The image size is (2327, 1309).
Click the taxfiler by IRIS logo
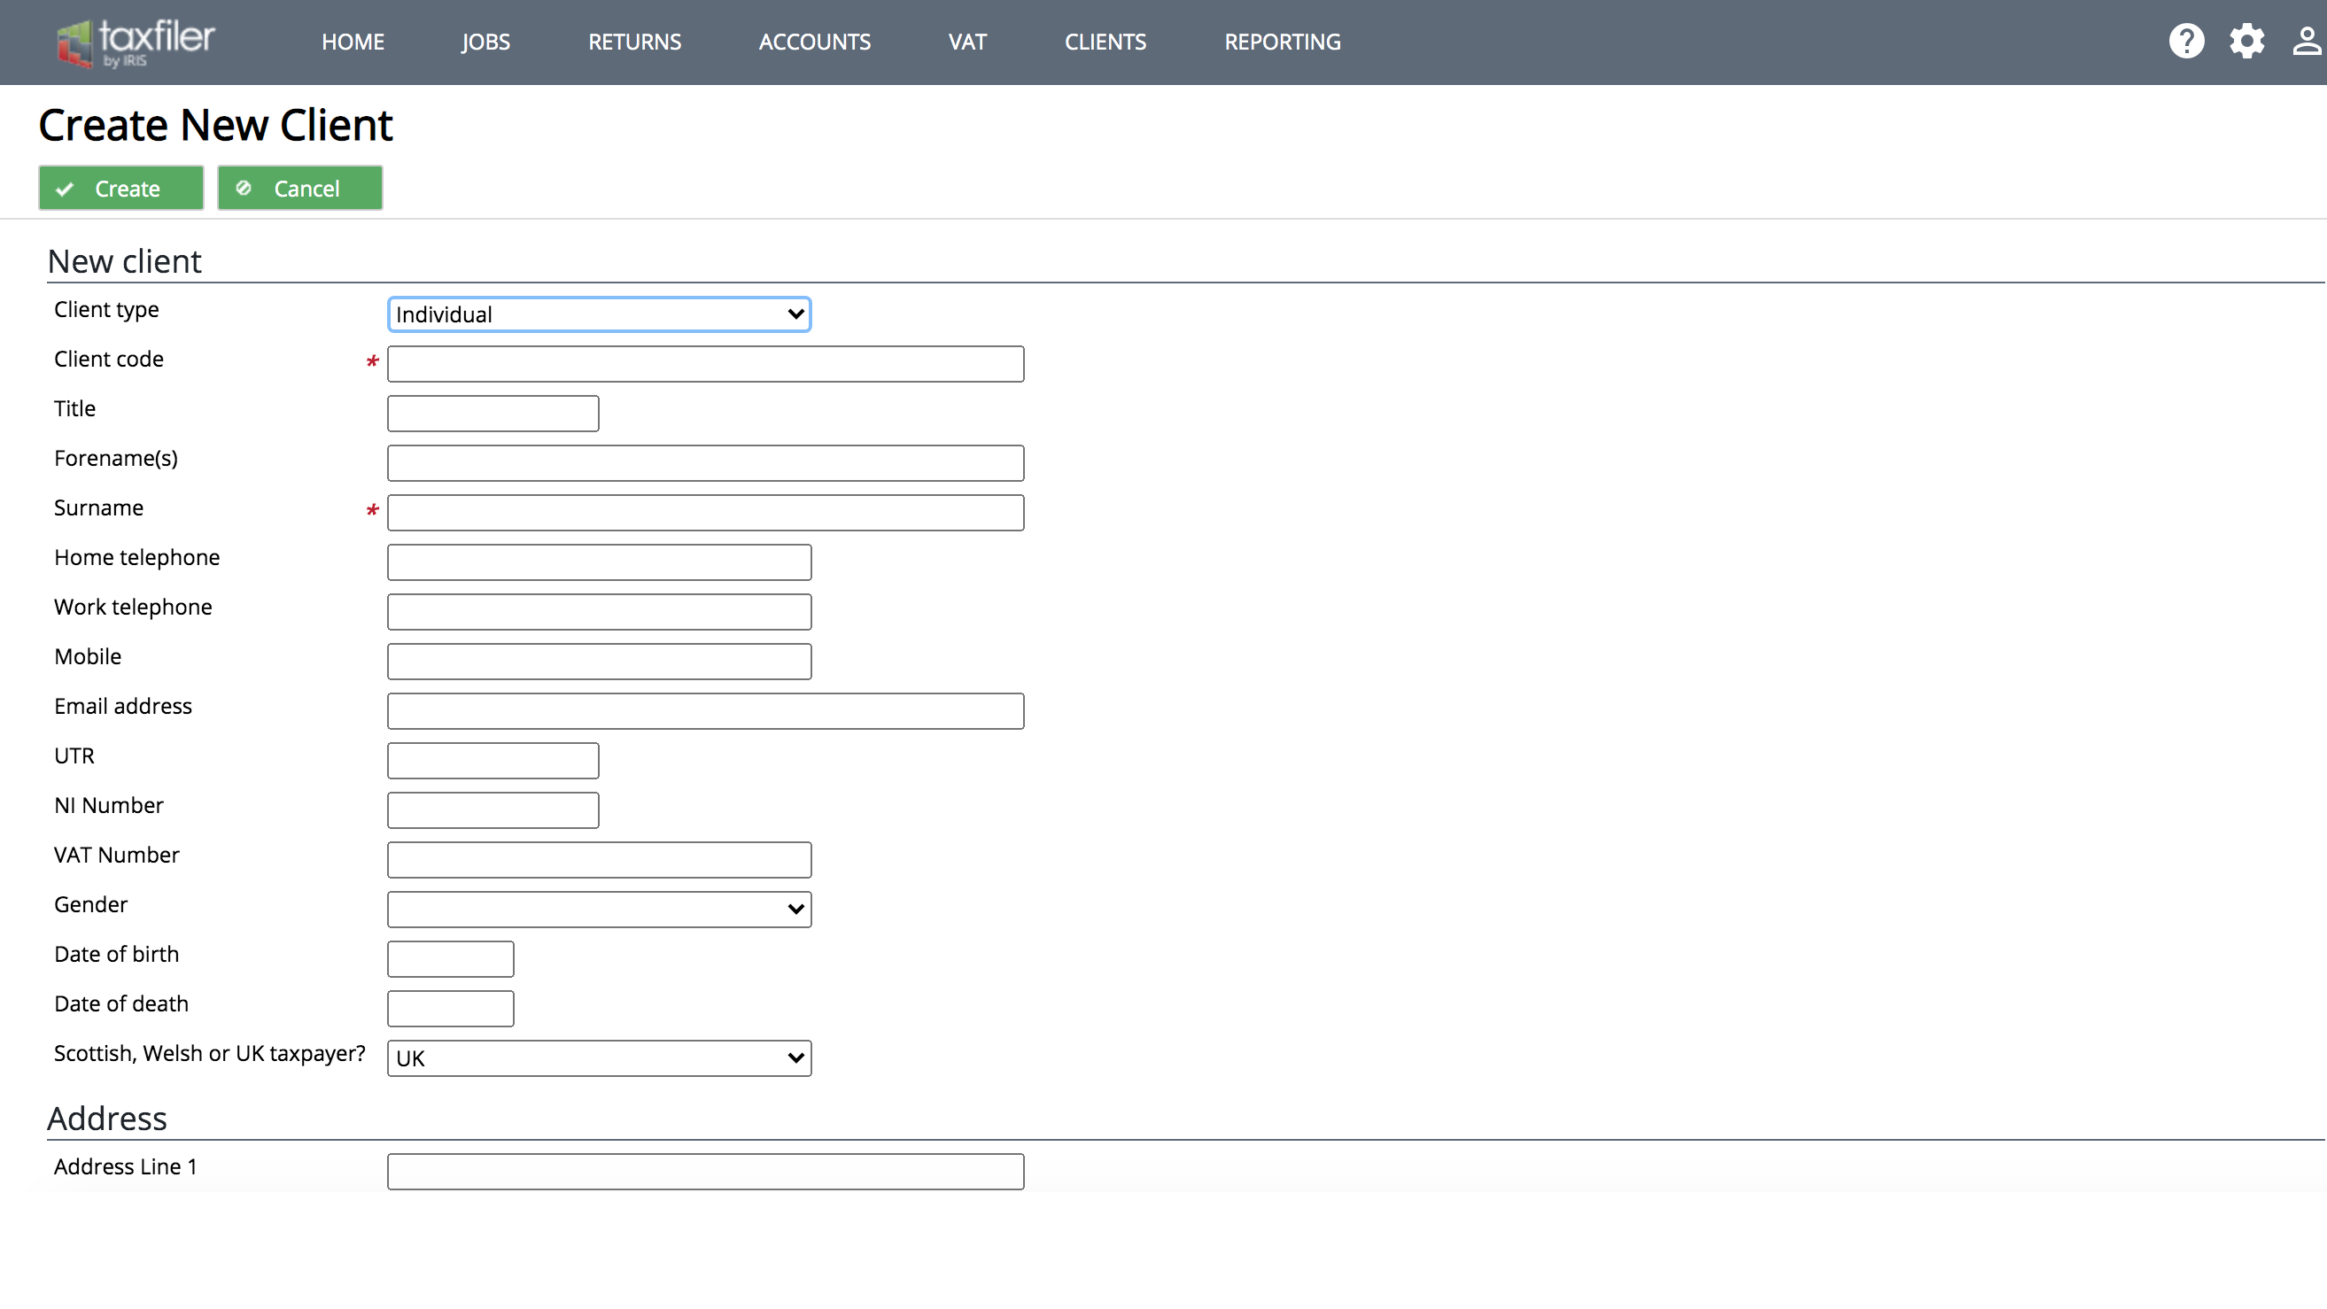[x=136, y=43]
